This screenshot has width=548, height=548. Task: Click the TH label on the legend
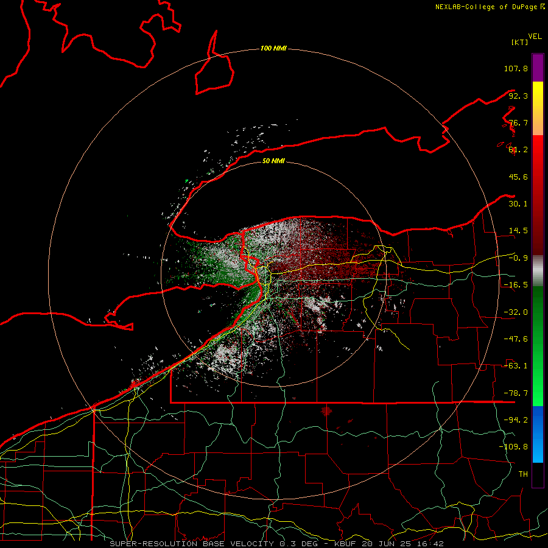[x=523, y=474]
